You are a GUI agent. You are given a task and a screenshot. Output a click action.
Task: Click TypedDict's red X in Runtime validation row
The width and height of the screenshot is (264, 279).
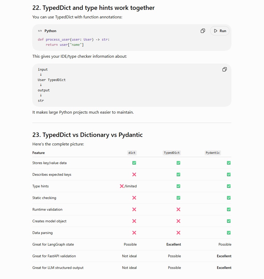(x=178, y=209)
